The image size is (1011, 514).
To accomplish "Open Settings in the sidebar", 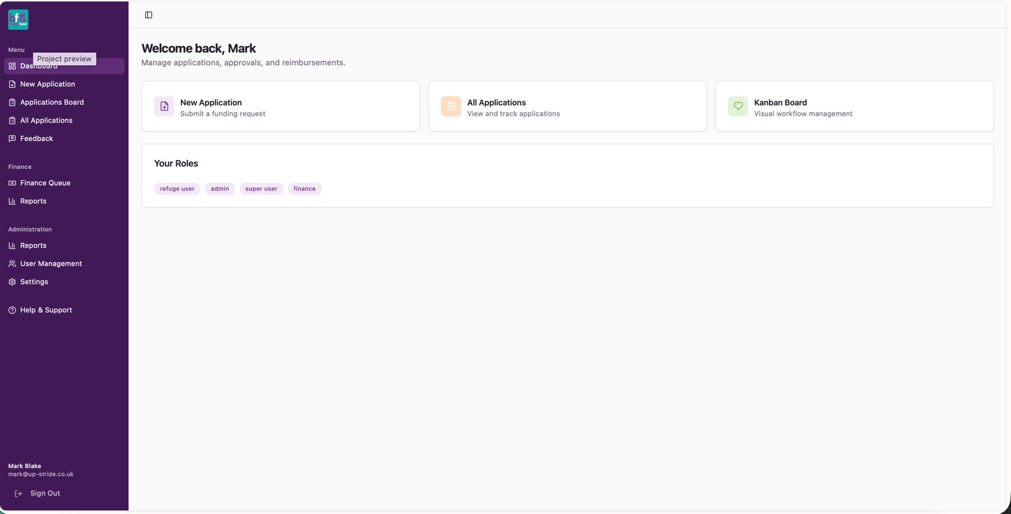I will tap(64, 282).
